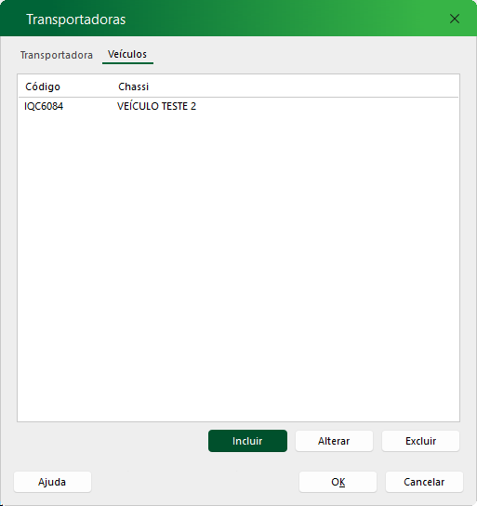This screenshot has height=506, width=477.
Task: Click the Chassi column header
Action: [x=134, y=87]
